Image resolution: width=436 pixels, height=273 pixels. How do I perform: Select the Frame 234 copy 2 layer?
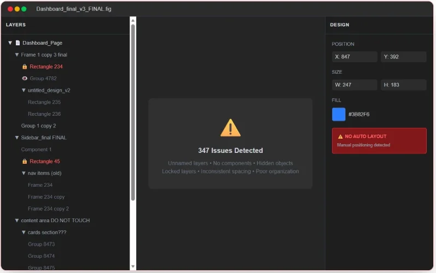point(48,209)
